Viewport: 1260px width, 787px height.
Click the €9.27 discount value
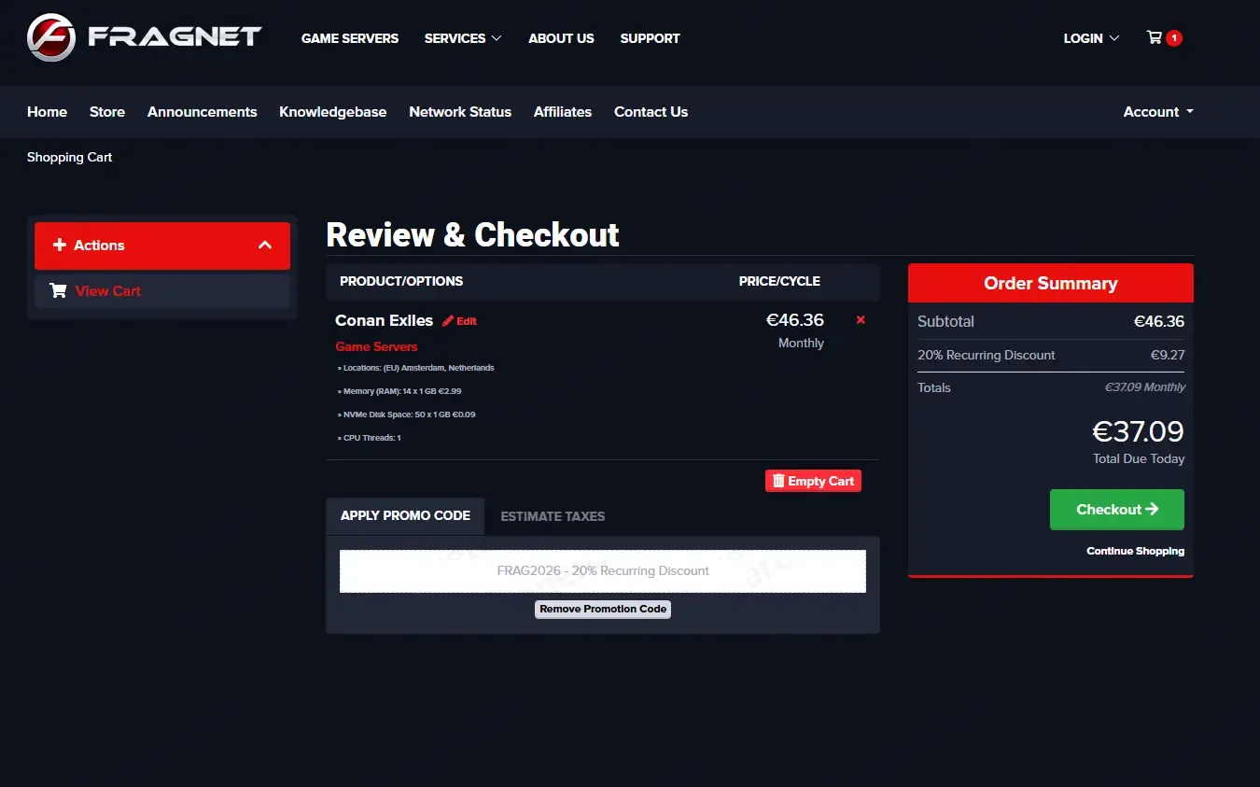(x=1168, y=355)
